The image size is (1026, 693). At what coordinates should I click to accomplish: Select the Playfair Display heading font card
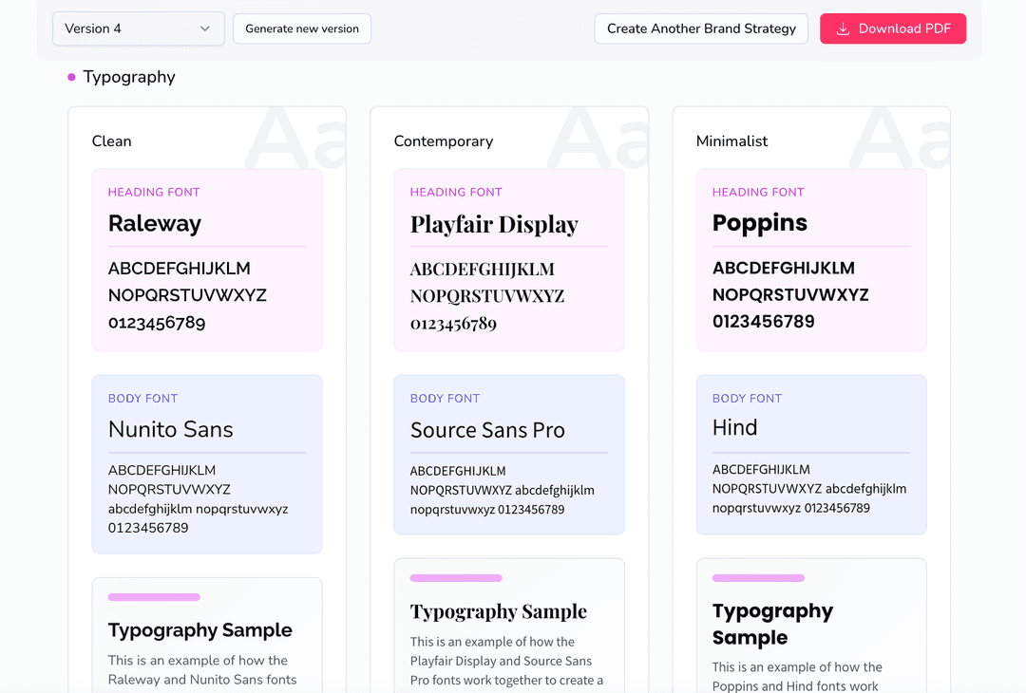(509, 260)
